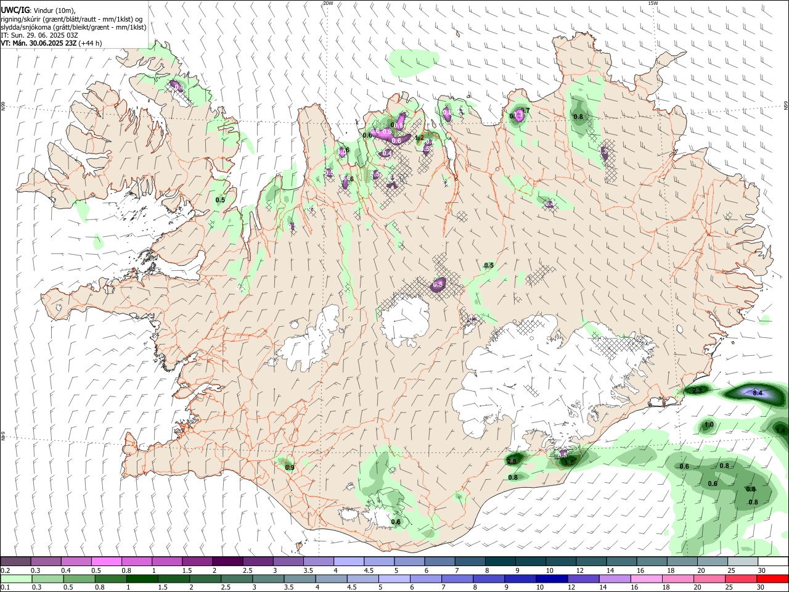Click the blue-white 8.4 rain core offshore
The height and width of the screenshot is (592, 789).
coord(756,392)
